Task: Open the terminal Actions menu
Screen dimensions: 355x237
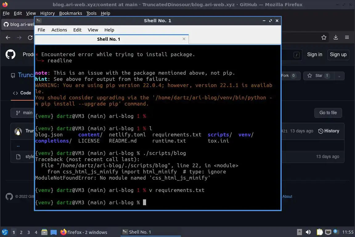Action: [59, 30]
